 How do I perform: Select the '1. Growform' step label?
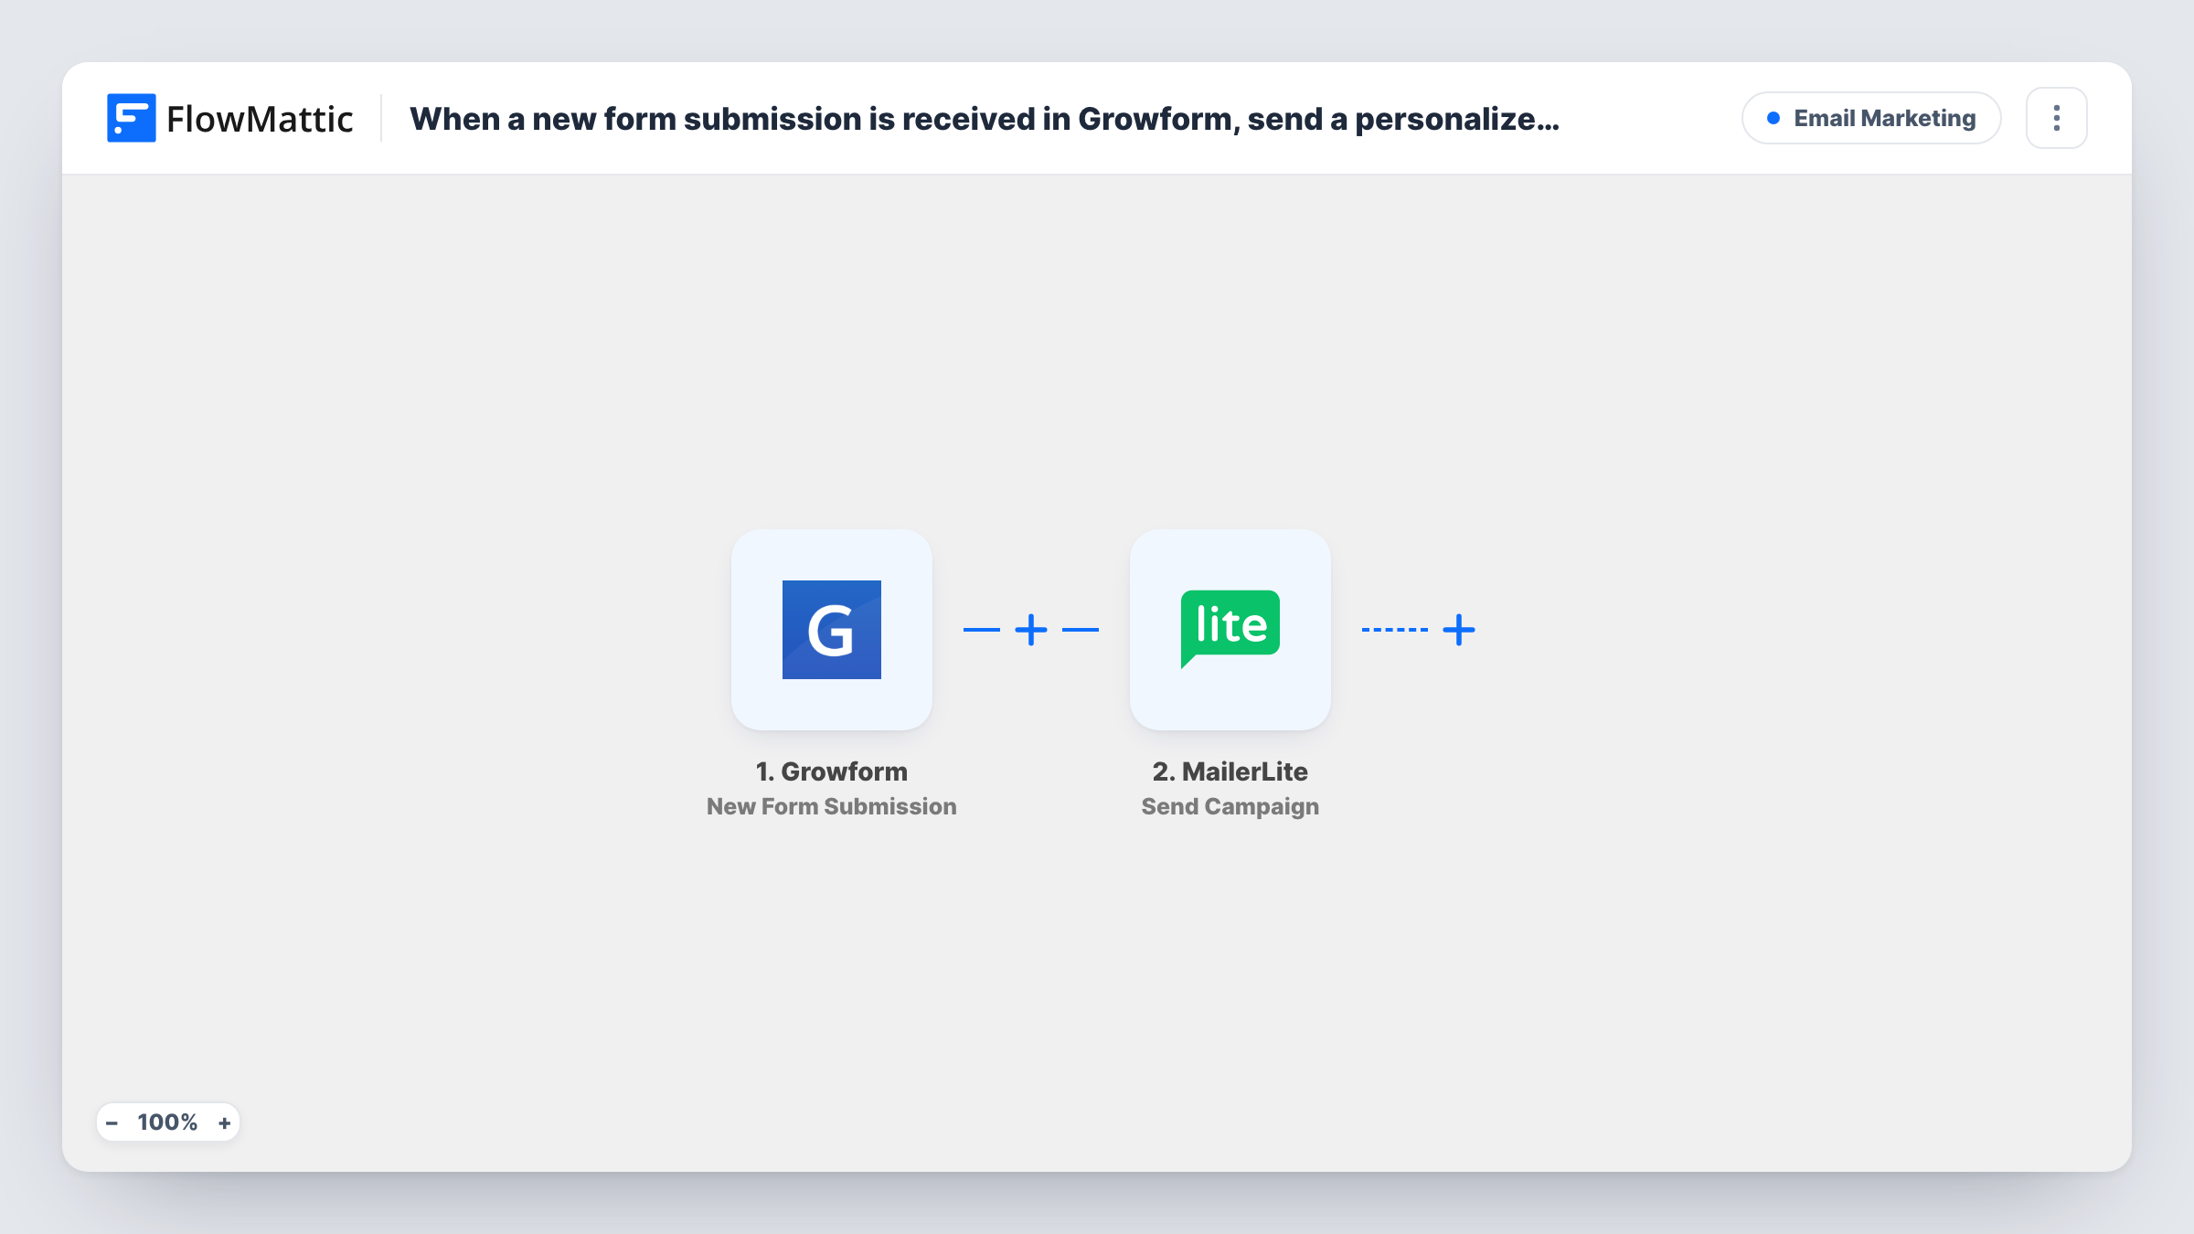pyautogui.click(x=831, y=771)
